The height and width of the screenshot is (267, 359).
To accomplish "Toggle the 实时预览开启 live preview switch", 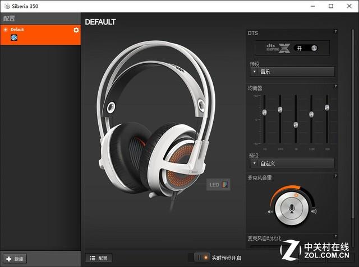I will 202,257.
